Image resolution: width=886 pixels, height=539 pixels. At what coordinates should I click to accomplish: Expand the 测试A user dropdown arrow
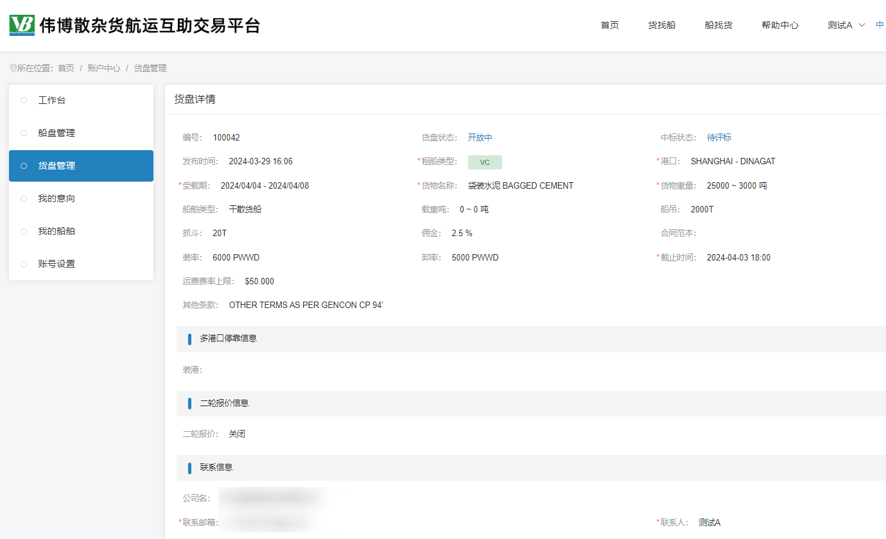click(862, 25)
